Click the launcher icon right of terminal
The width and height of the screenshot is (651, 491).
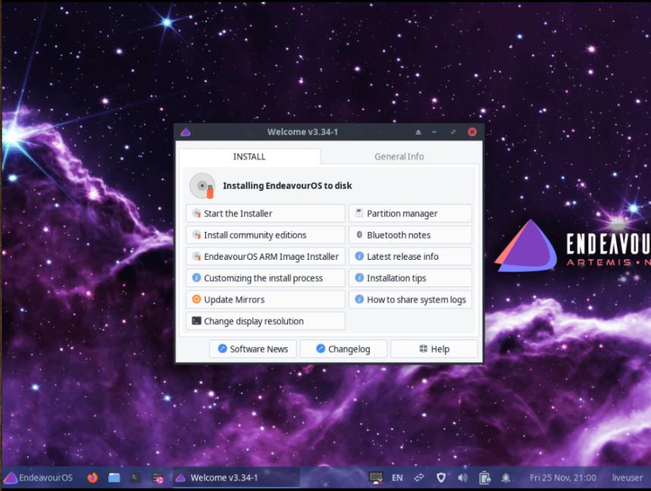(x=158, y=478)
